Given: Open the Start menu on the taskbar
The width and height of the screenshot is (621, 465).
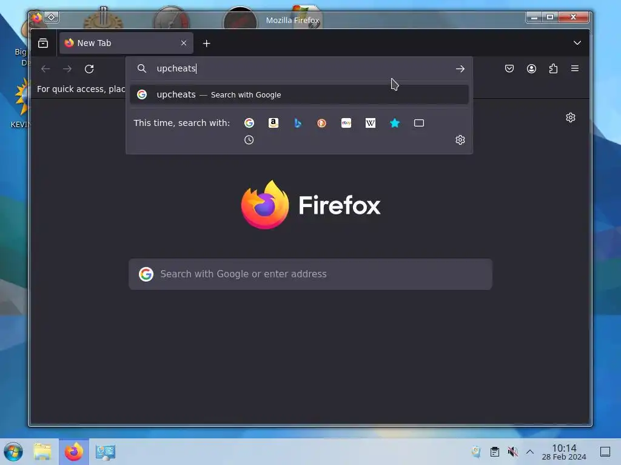Looking at the screenshot, I should tap(13, 452).
